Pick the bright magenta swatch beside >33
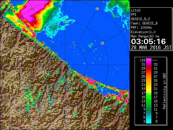 (x=149, y=60)
